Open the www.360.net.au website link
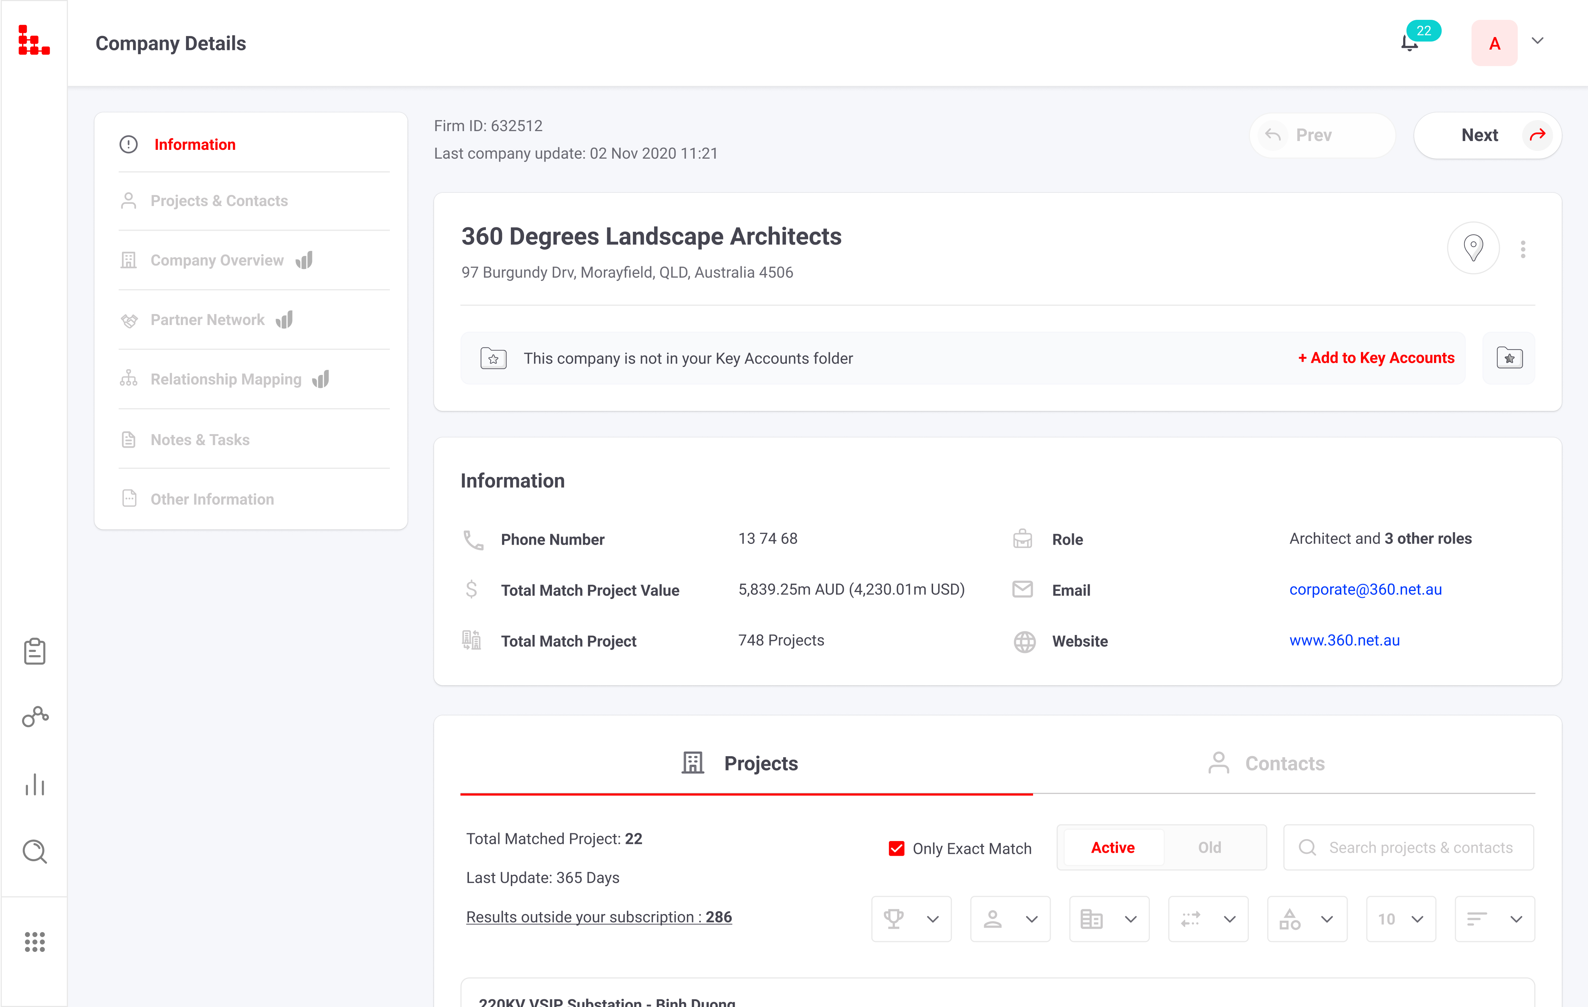1588x1007 pixels. coord(1344,640)
